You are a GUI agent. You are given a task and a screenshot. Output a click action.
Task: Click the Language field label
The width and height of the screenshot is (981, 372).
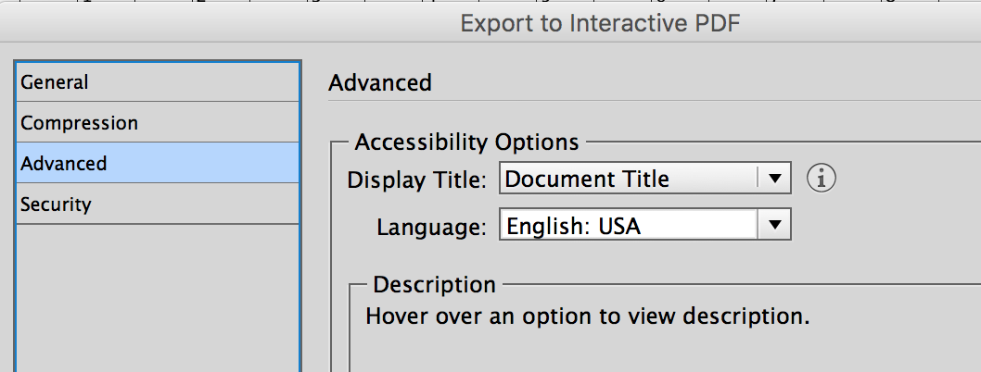431,227
